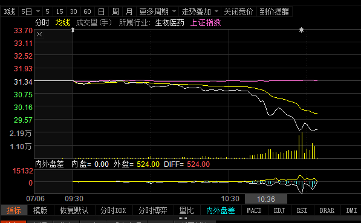Click the star marker at chart top
361x223 pixels.
click(x=301, y=30)
